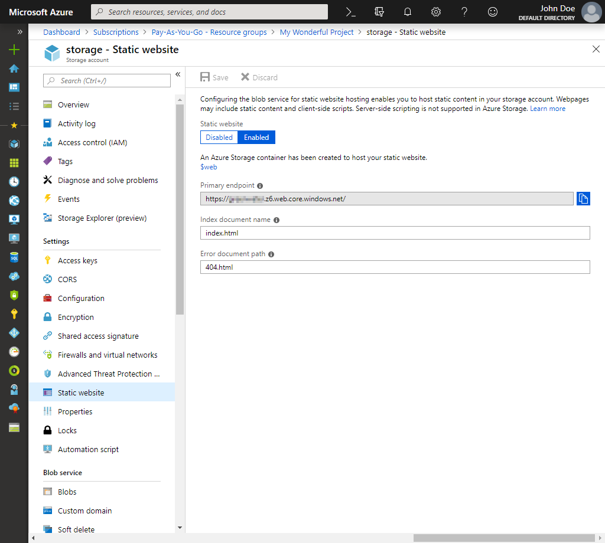Open Favorites with the star icon
The width and height of the screenshot is (605, 543).
13,125
